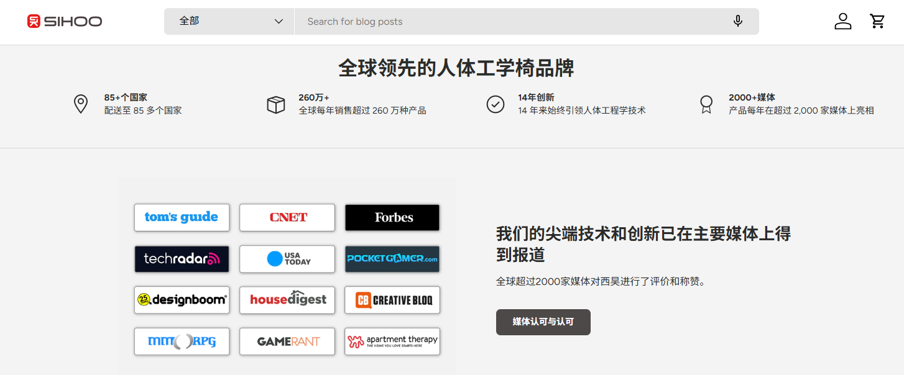Select the CNET media logo

click(287, 217)
